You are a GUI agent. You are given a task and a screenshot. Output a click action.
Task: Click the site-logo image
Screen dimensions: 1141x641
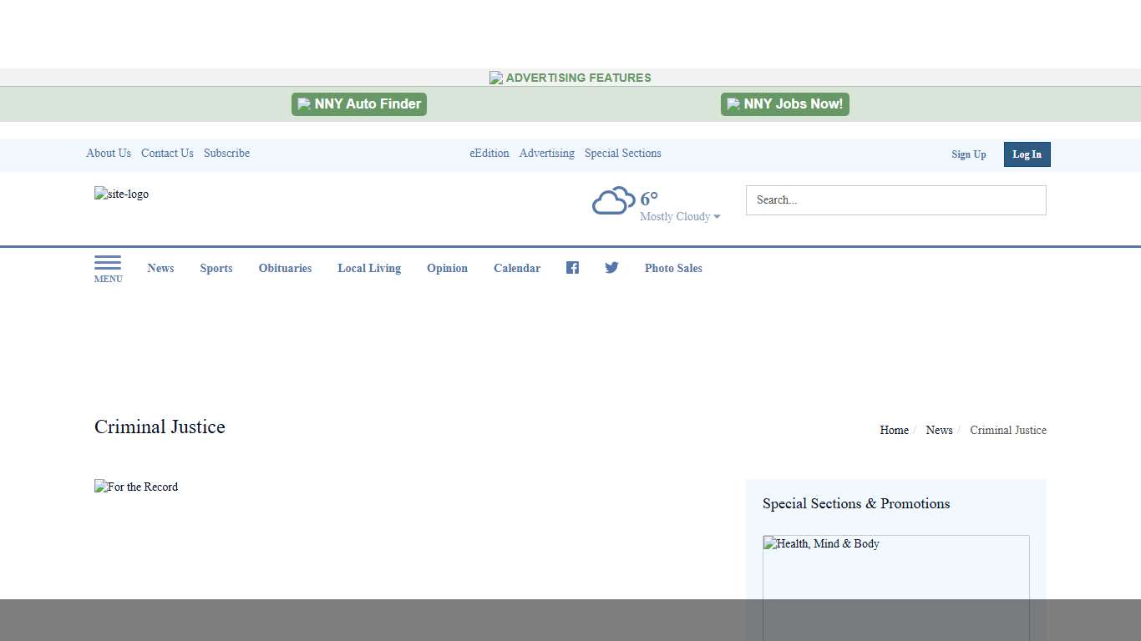coord(122,194)
